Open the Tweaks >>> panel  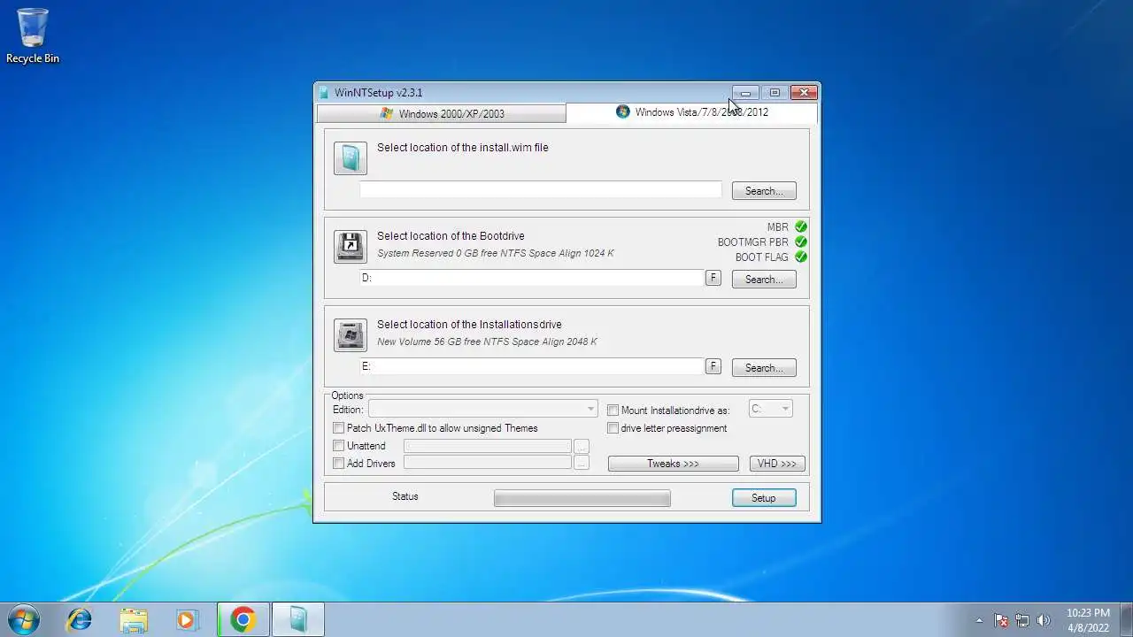click(673, 464)
